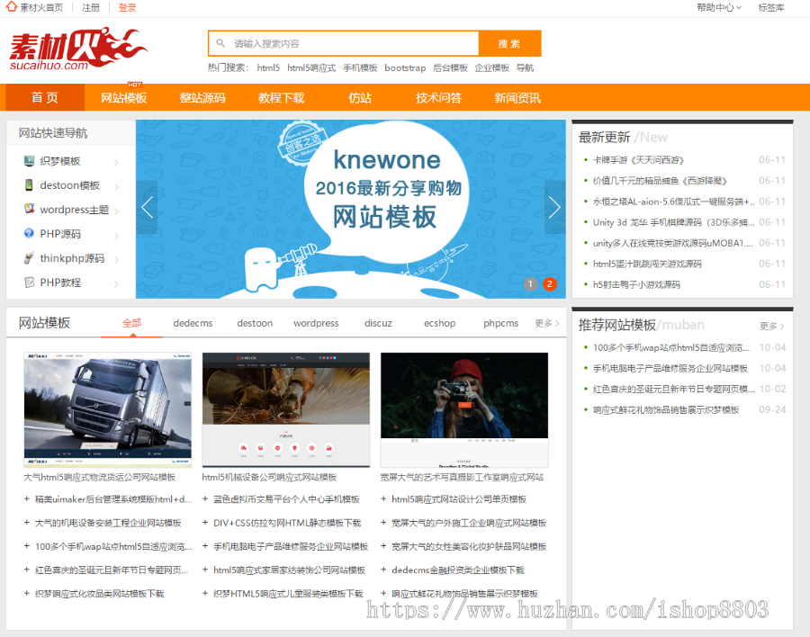Select carousel slide indicator 2
Image resolution: width=810 pixels, height=637 pixels.
point(549,283)
